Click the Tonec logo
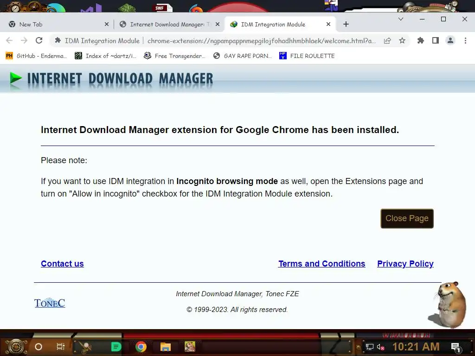Image resolution: width=475 pixels, height=356 pixels. coord(50,303)
